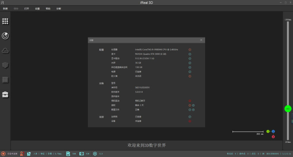The height and width of the screenshot is (157, 293).
Task: Open the 帮助 (Help) menu
Action: pyautogui.click(x=48, y=8)
